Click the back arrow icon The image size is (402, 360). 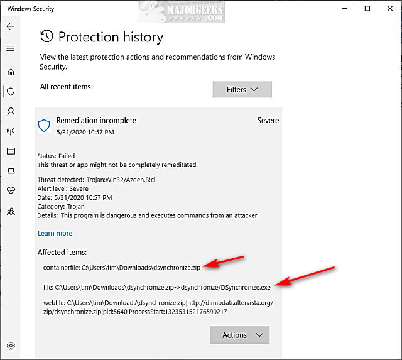click(10, 27)
